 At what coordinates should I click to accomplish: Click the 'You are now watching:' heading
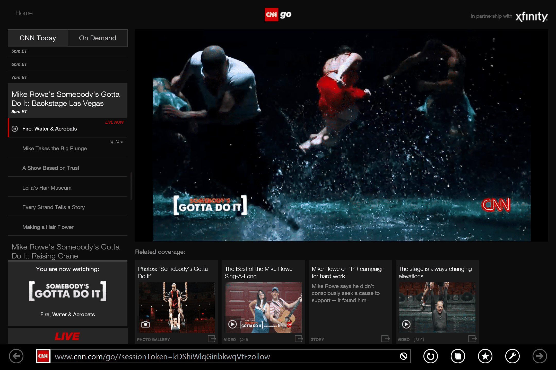pyautogui.click(x=67, y=269)
